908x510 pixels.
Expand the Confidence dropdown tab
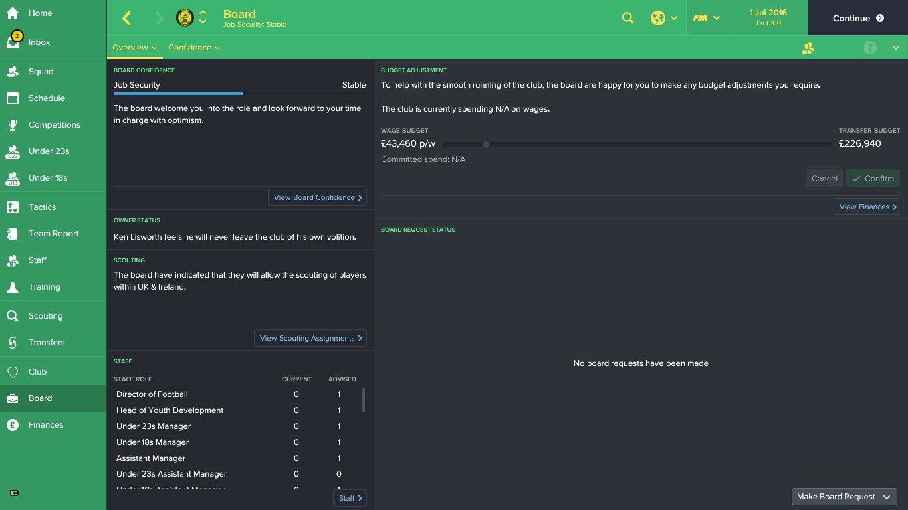[193, 48]
